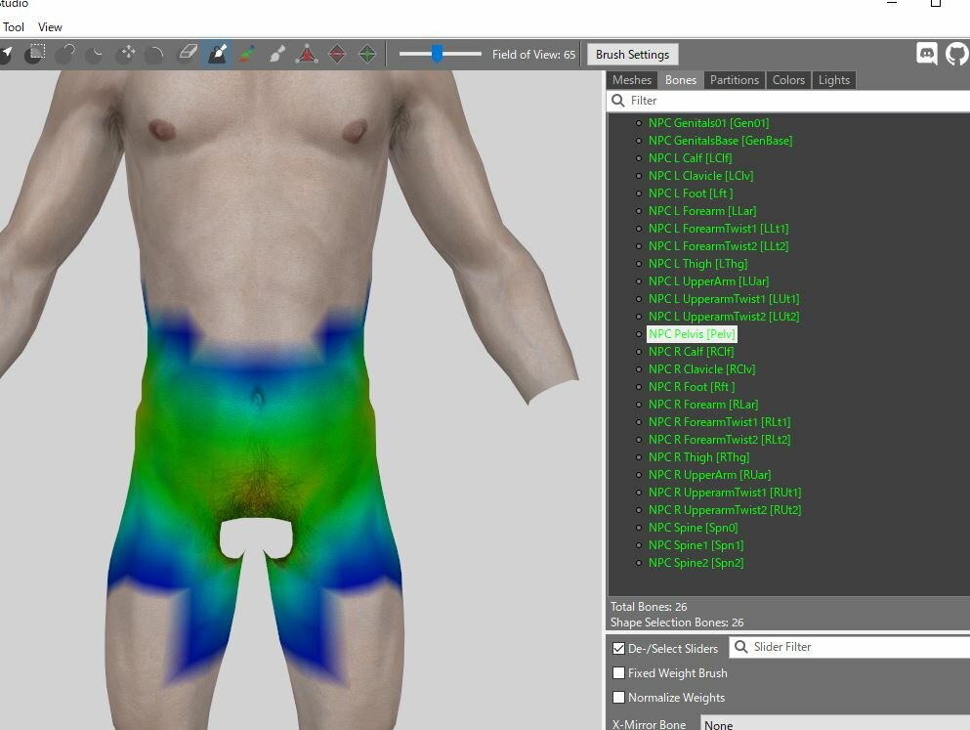
Task: Select bone NPC L ForearmTwist1 [LLt1]
Action: coord(718,229)
